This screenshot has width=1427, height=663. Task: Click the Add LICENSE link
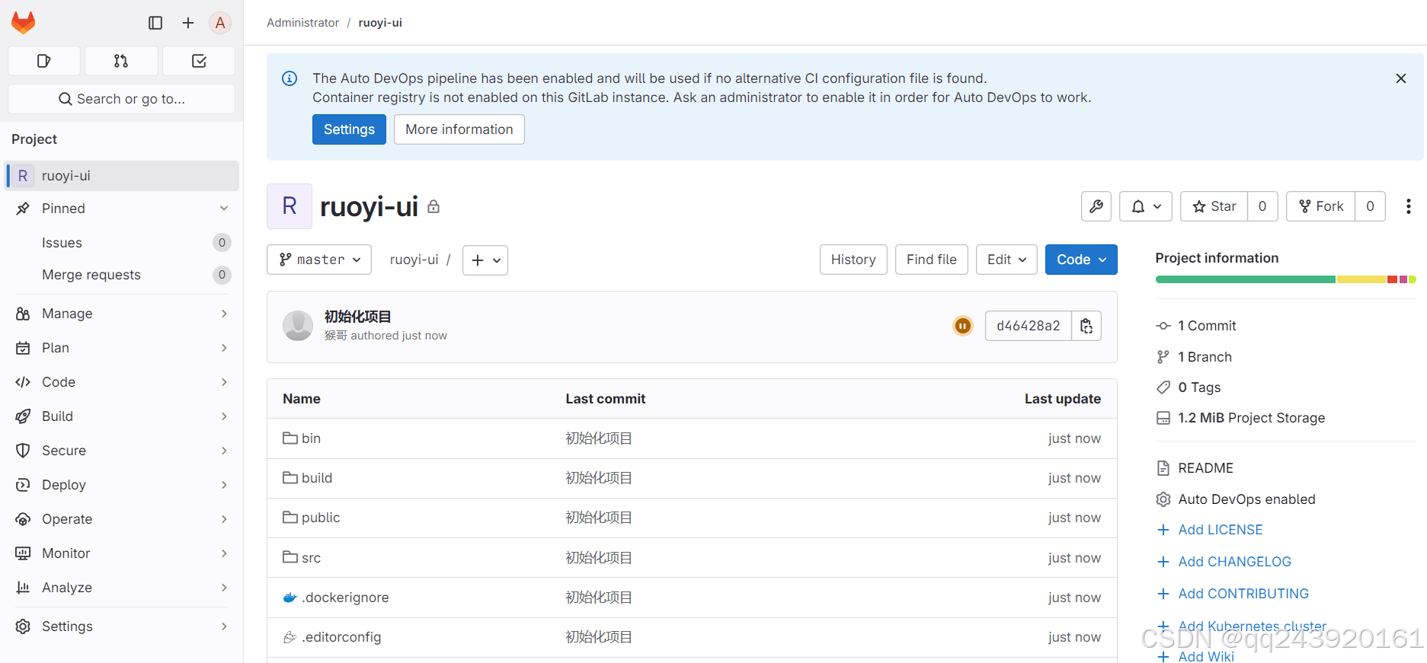coord(1220,530)
